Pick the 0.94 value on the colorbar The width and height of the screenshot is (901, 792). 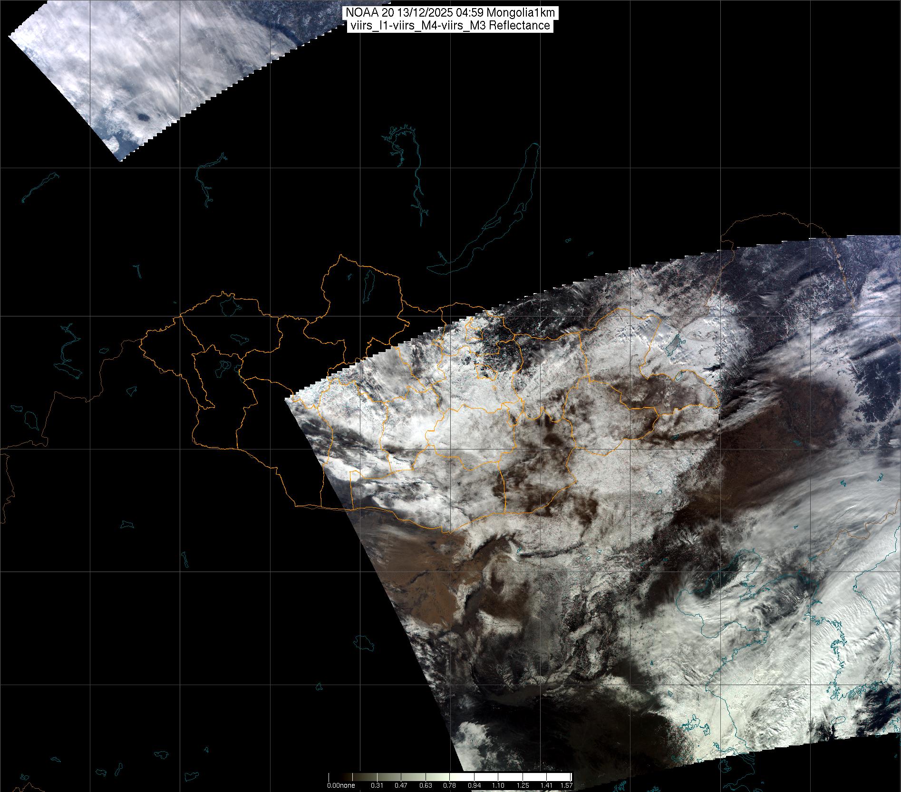[x=474, y=785]
